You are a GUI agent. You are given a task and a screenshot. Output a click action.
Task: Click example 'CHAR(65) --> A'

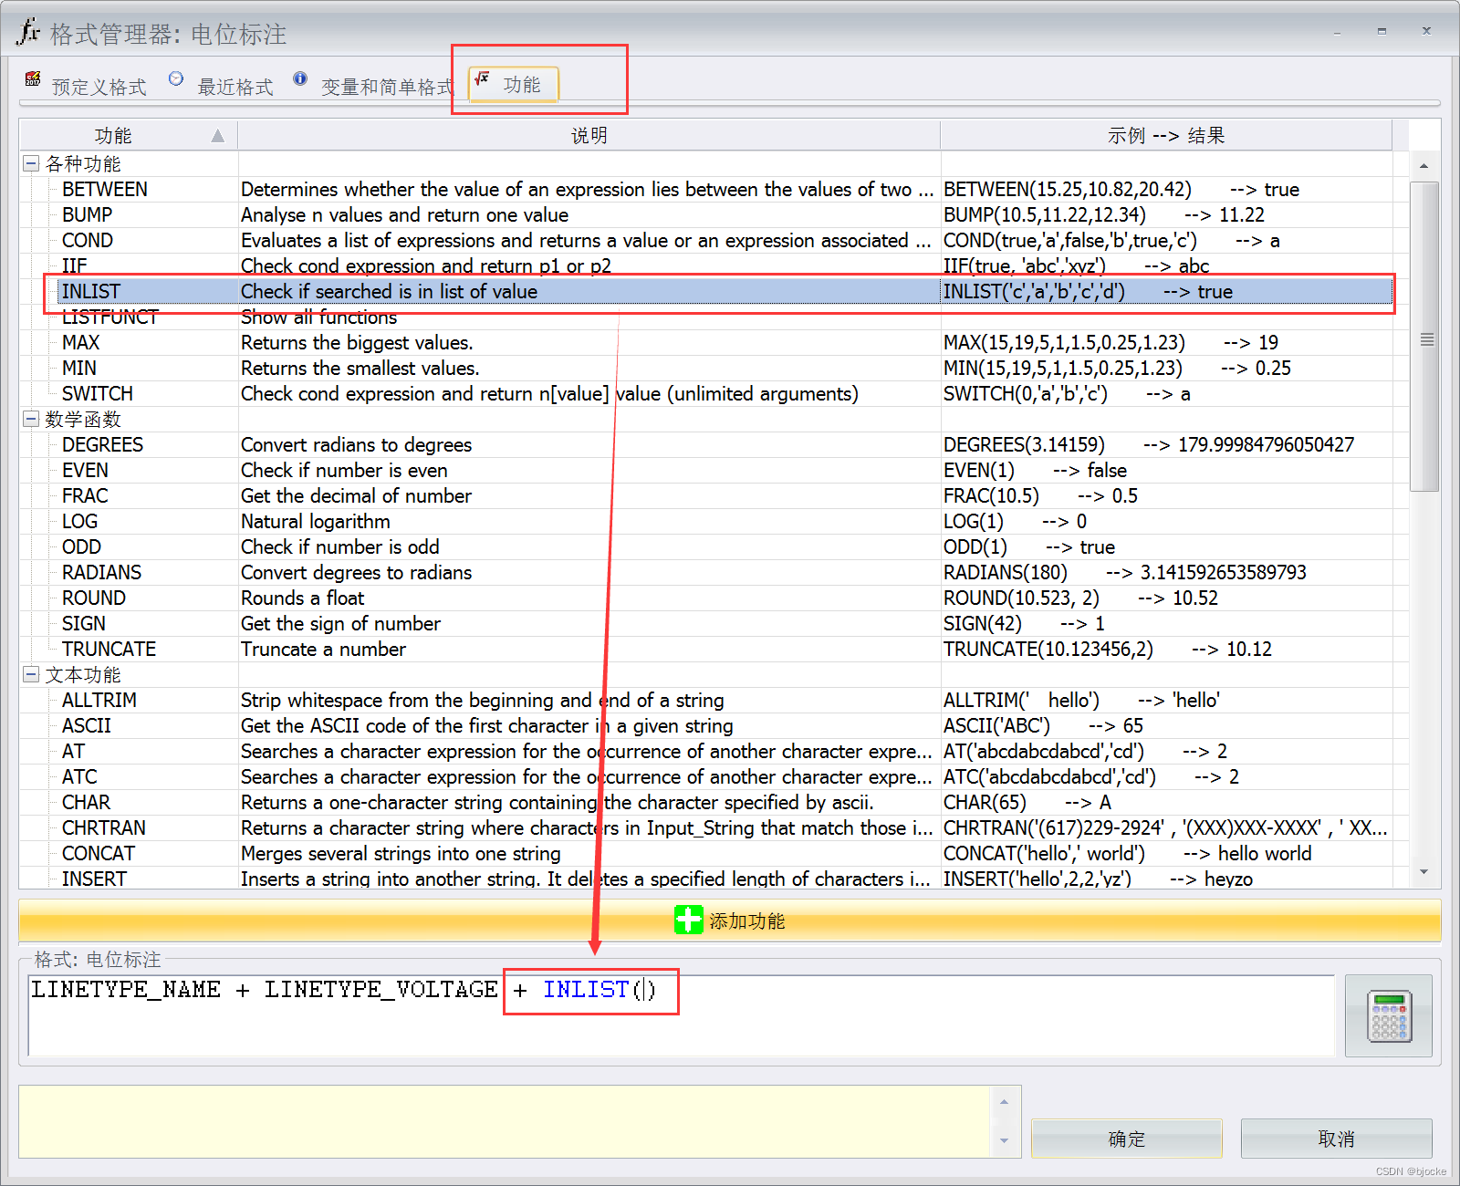coord(1027,802)
